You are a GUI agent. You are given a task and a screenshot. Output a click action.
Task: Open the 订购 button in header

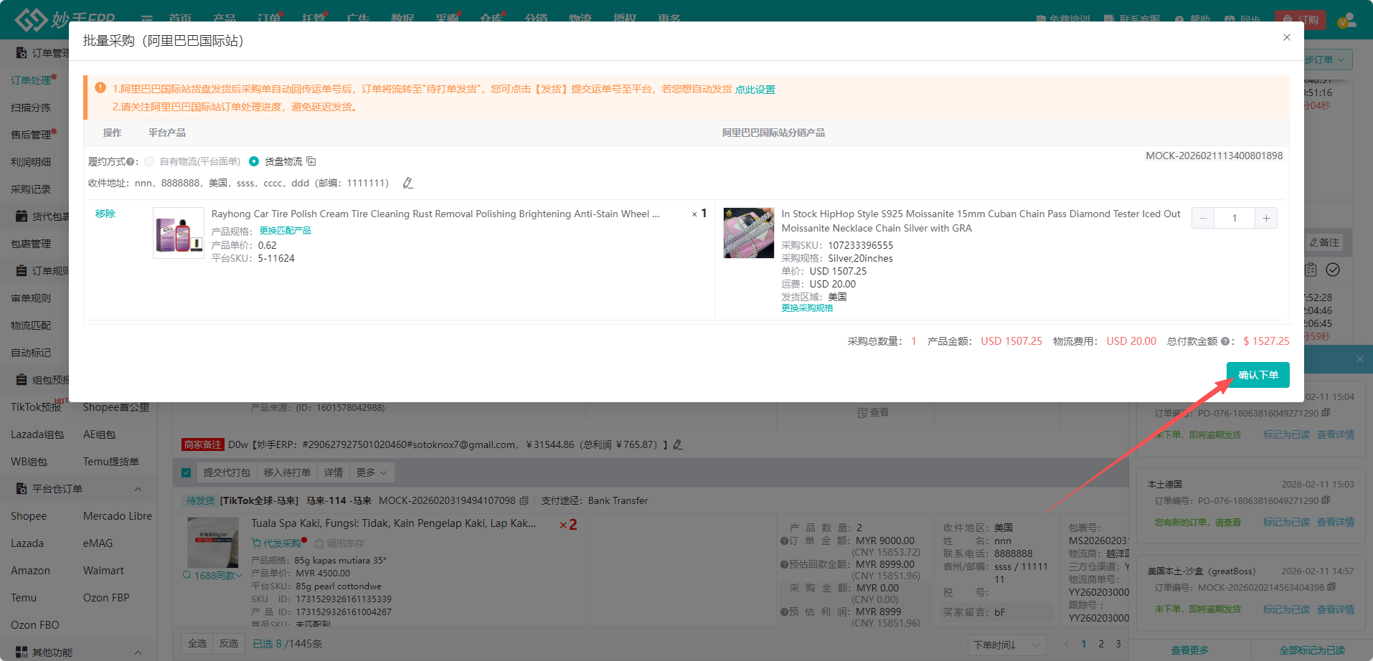[x=1301, y=19]
